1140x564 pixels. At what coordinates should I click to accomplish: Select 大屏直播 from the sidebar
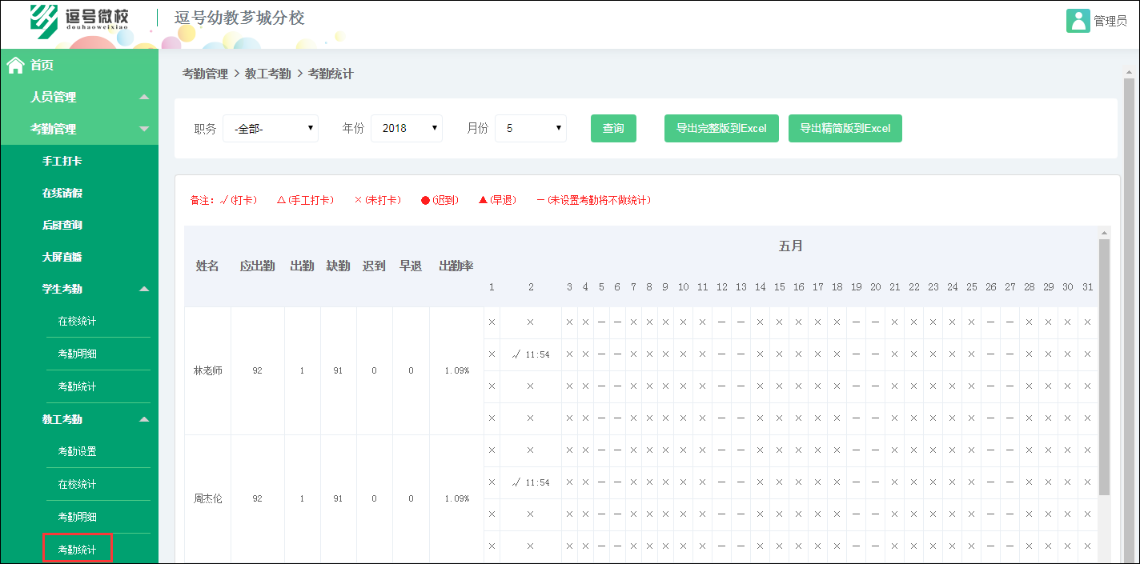[x=78, y=257]
